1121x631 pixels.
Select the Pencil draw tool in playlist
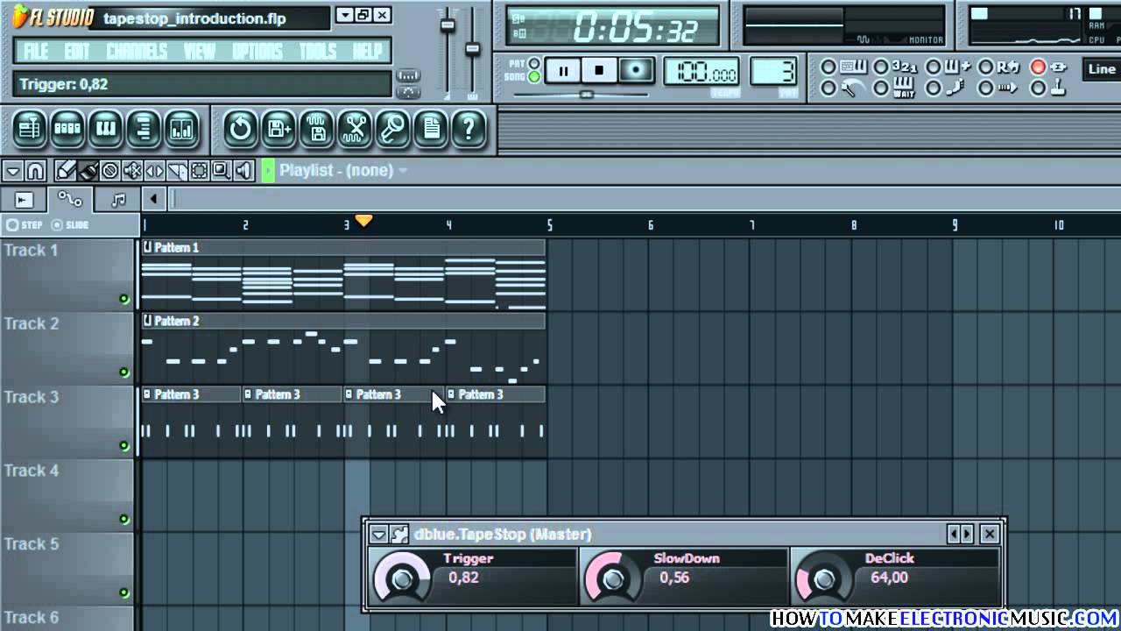click(66, 170)
